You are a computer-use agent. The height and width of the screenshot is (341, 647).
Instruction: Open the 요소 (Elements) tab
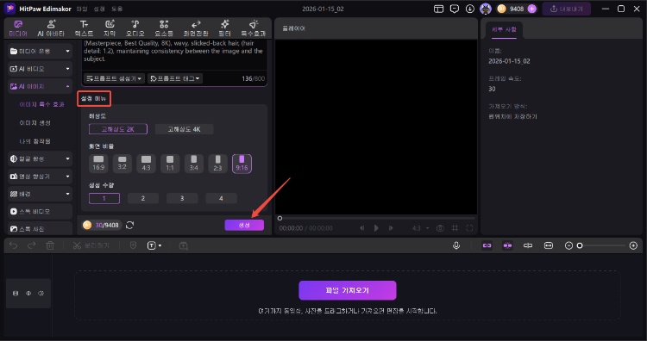click(x=164, y=28)
